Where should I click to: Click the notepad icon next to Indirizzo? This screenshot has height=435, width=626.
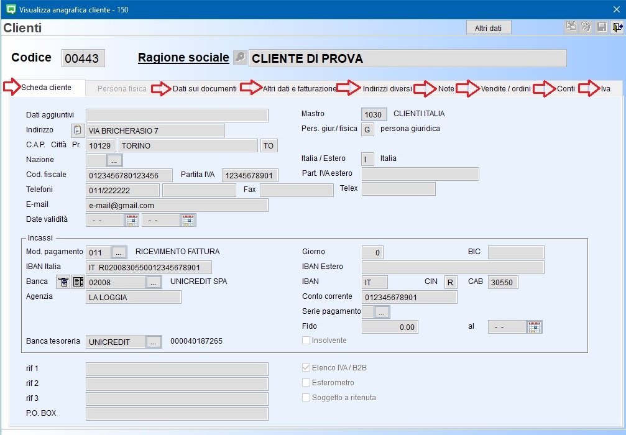point(78,130)
